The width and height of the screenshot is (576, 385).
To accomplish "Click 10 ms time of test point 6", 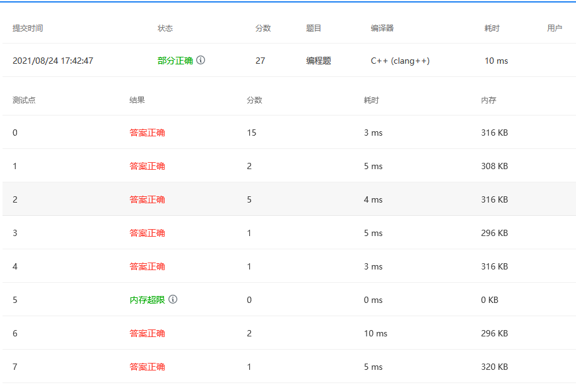I will click(375, 333).
